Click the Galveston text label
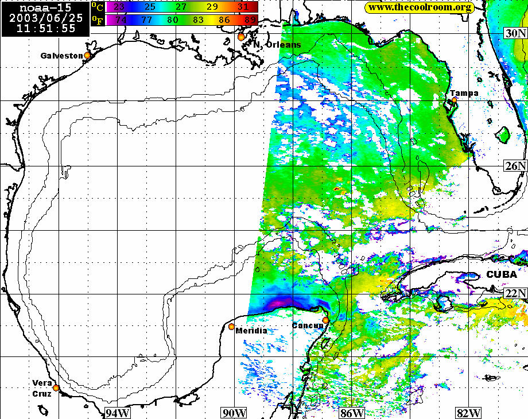Screen dimensions: 528x419 coord(61,56)
